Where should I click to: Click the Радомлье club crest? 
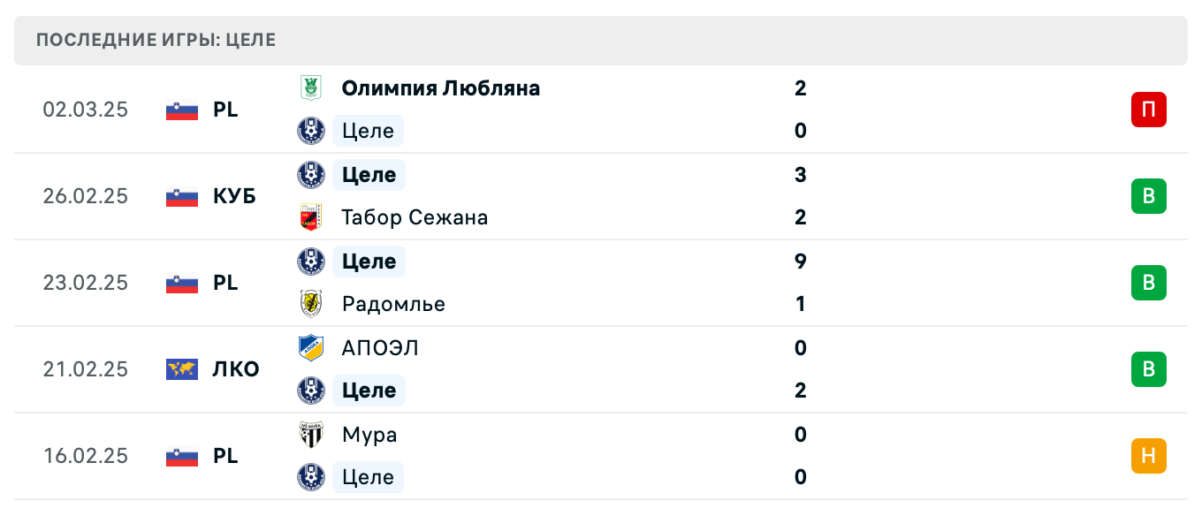point(311,304)
